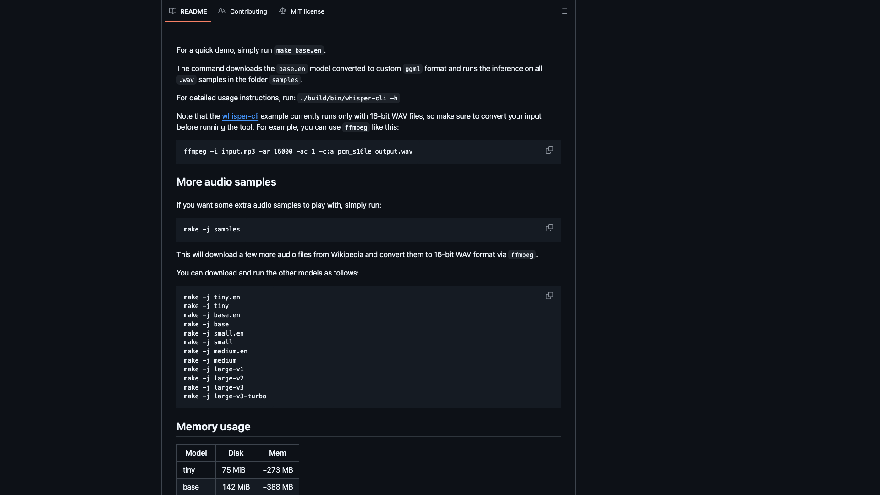Click the 'make -j base.en' line
The width and height of the screenshot is (880, 495).
click(212, 315)
